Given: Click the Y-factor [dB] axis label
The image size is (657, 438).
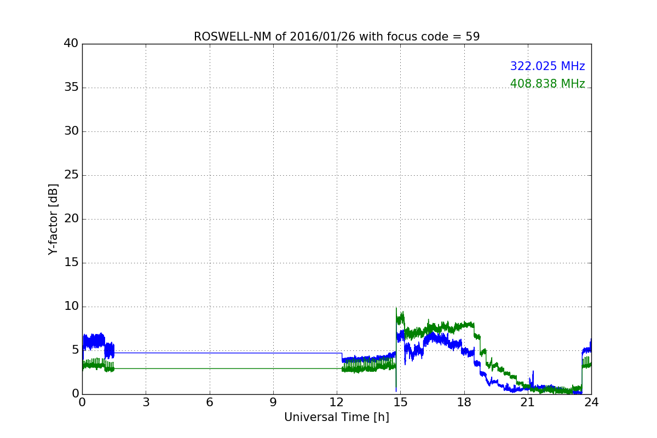Looking at the screenshot, I should (53, 219).
